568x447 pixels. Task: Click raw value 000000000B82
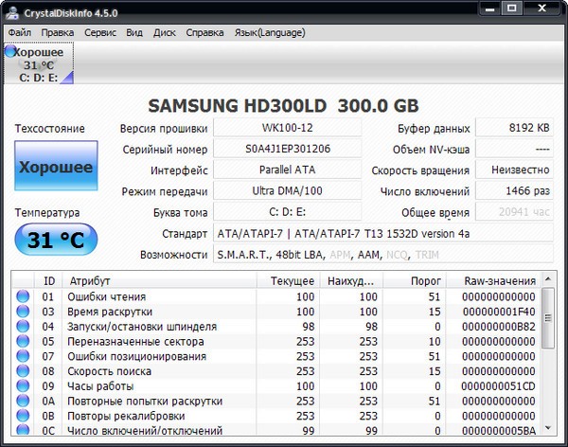click(x=499, y=327)
